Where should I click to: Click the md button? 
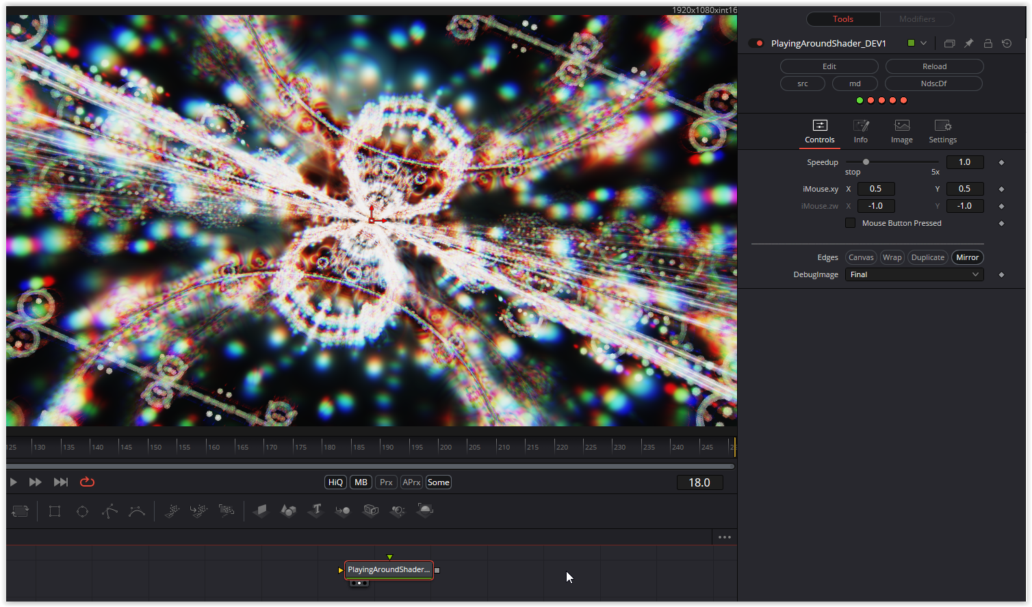(x=855, y=83)
